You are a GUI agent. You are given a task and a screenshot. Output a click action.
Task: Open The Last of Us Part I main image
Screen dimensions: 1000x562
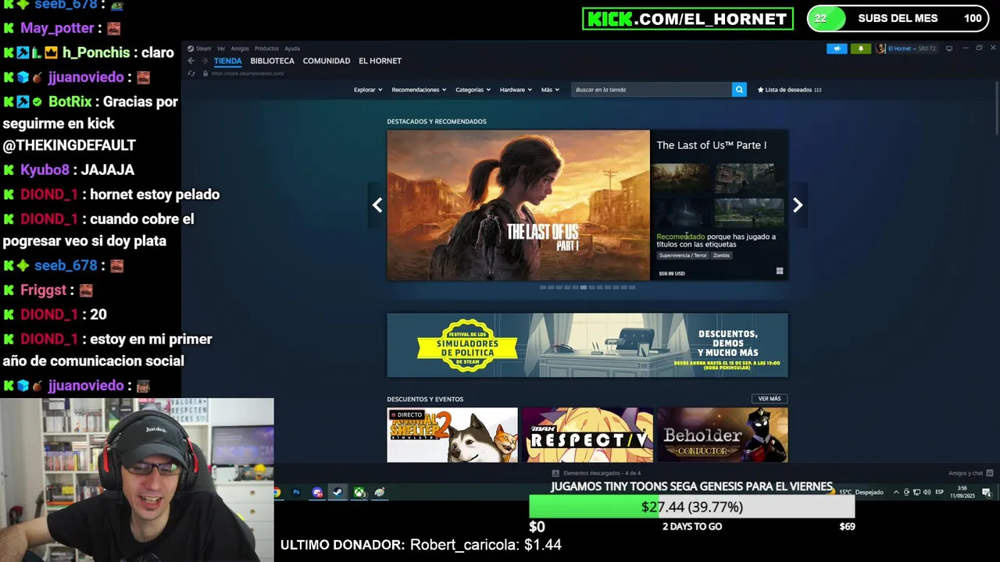point(518,205)
